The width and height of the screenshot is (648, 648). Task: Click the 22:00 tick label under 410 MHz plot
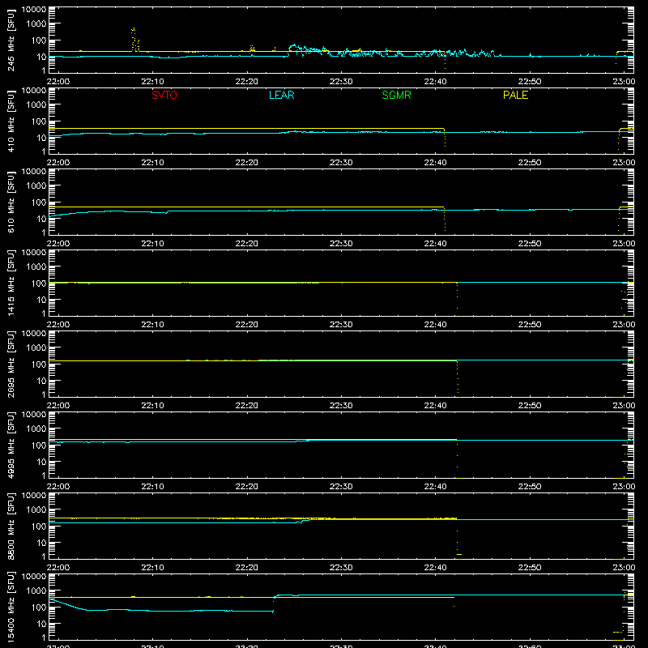click(58, 163)
